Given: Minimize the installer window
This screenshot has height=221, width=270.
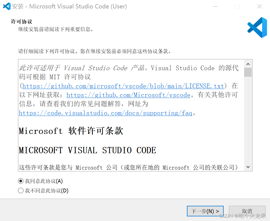Looking at the screenshot, I should (x=216, y=6).
